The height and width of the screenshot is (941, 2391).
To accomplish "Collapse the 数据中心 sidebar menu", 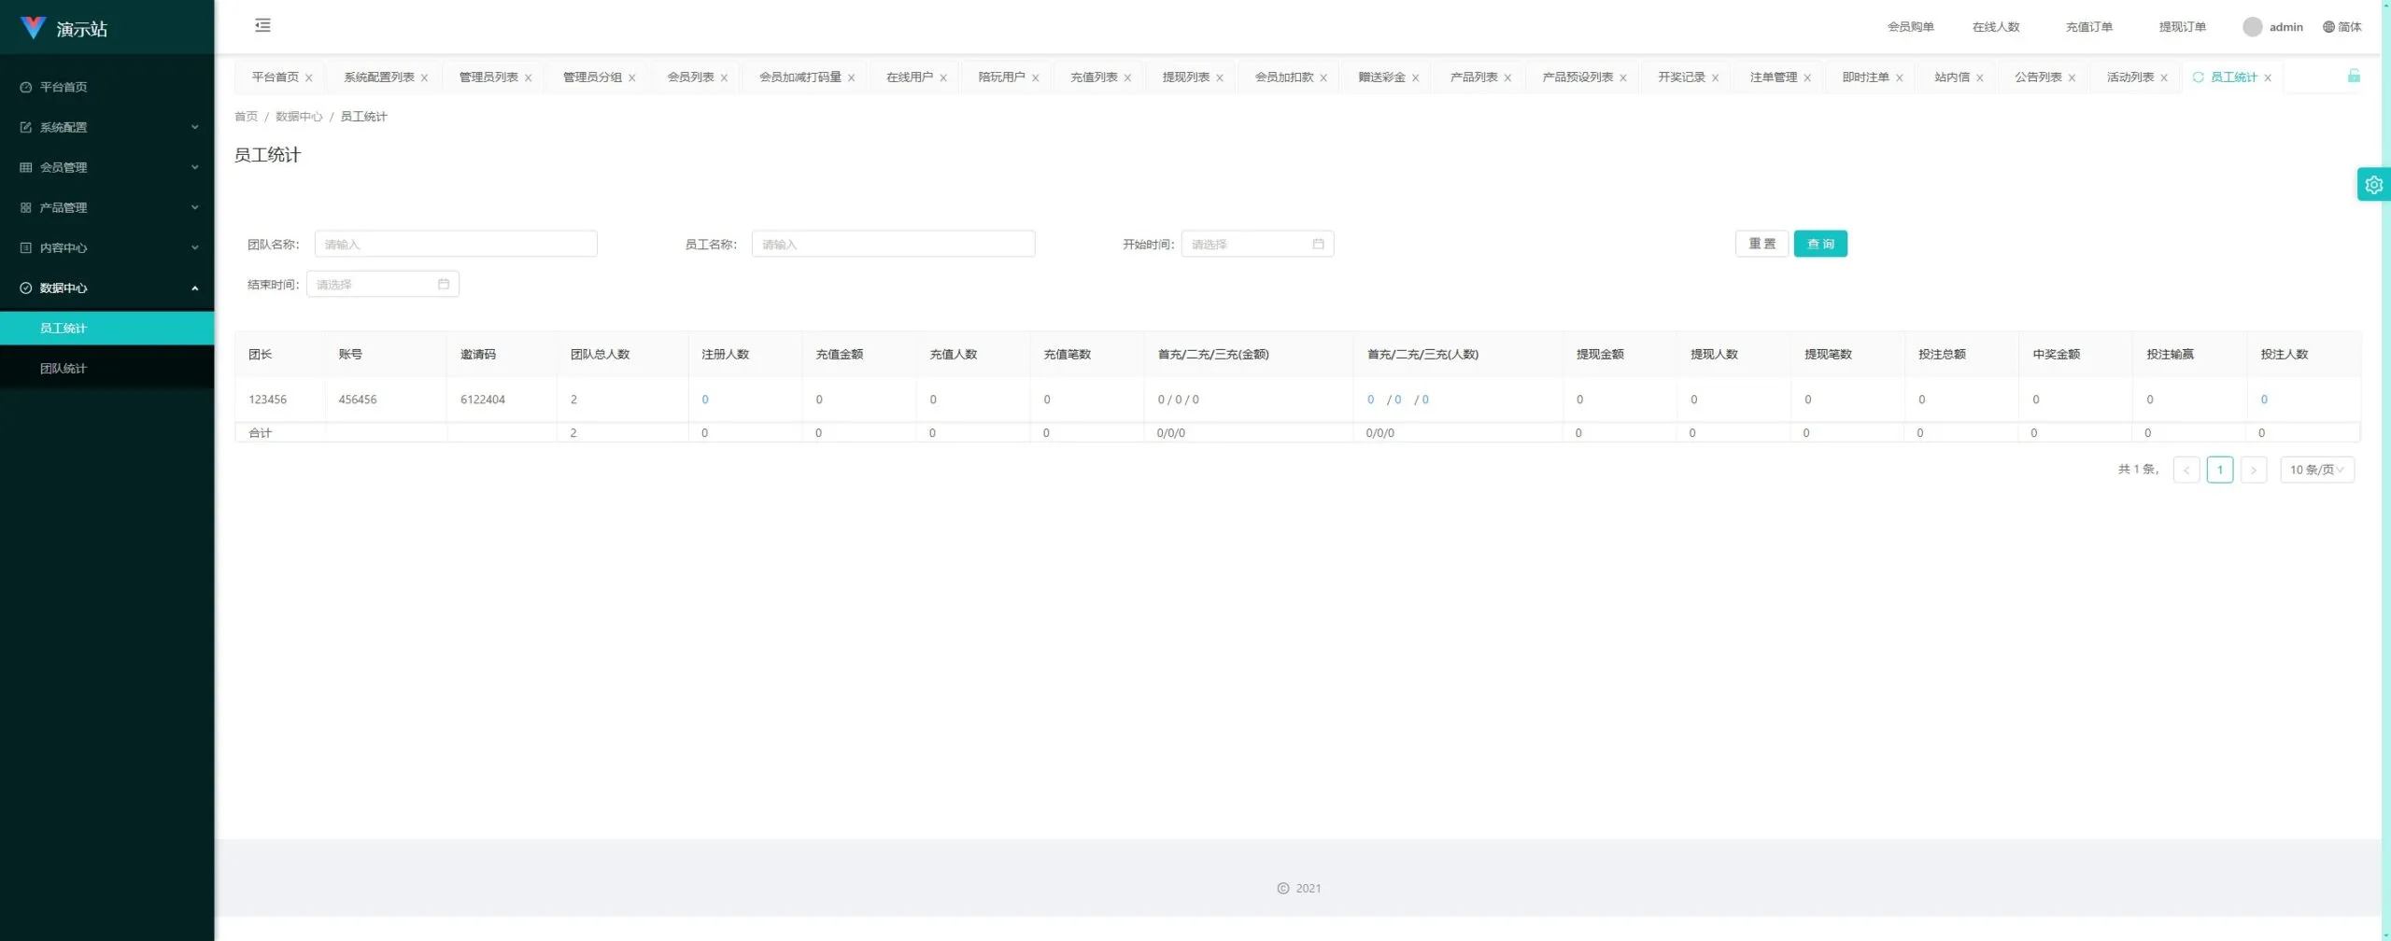I will point(107,288).
